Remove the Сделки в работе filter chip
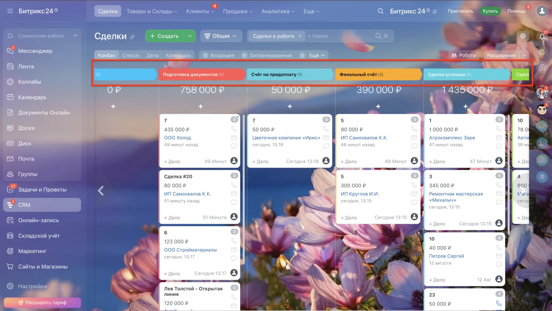 (300, 36)
